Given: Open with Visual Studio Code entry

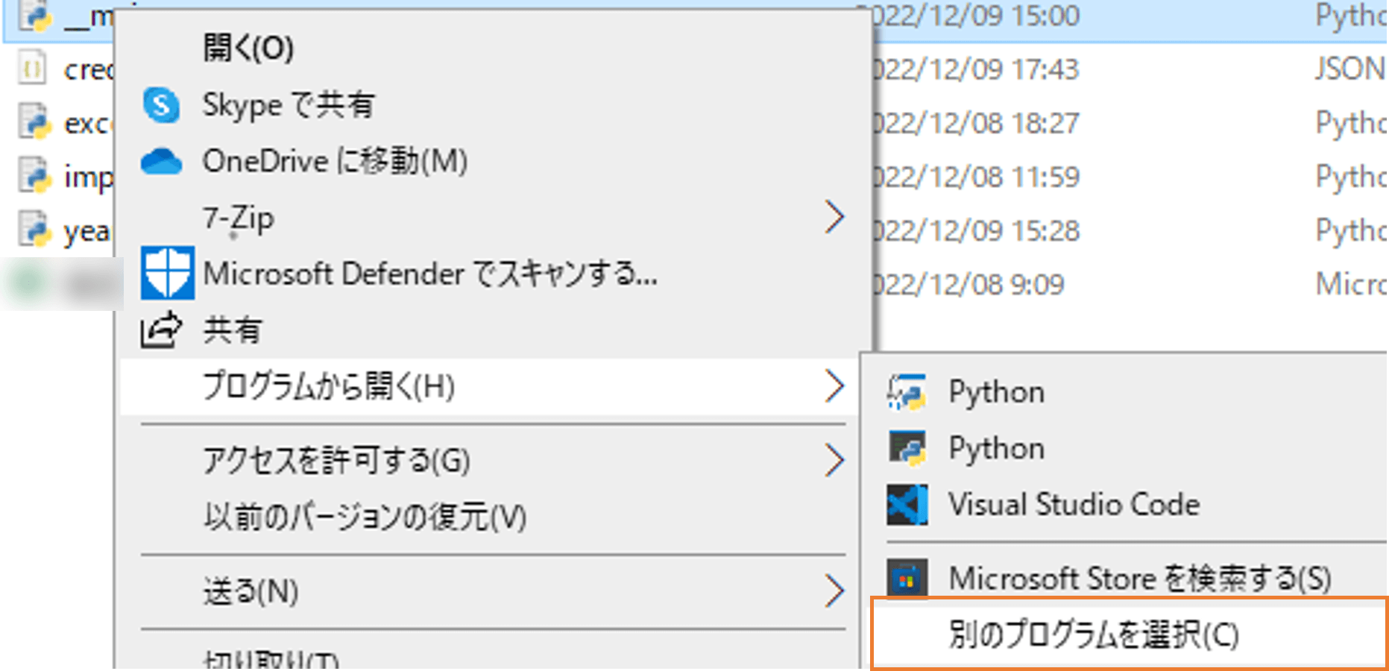Looking at the screenshot, I should pyautogui.click(x=1074, y=505).
